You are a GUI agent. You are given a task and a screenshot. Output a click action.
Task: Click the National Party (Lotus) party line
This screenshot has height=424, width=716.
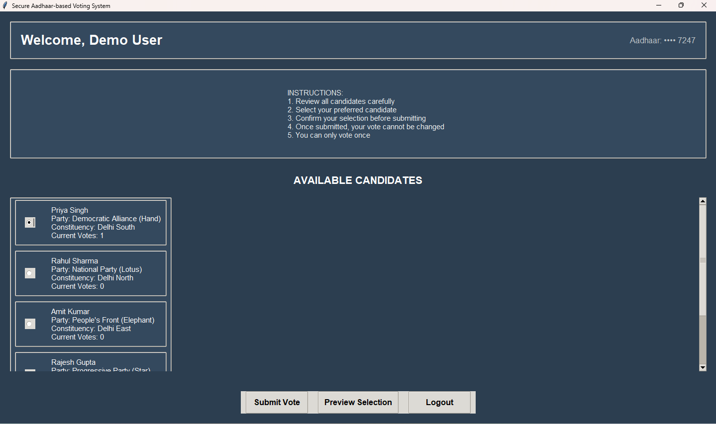pyautogui.click(x=97, y=269)
